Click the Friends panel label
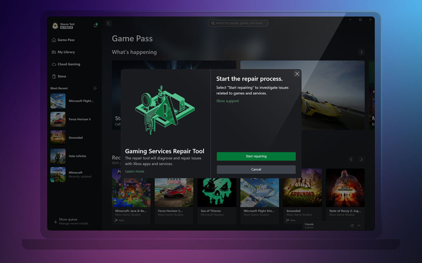 point(309,224)
